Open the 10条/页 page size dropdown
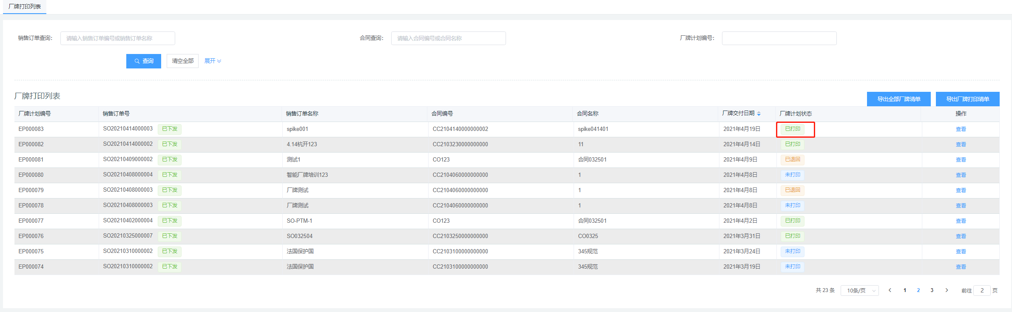1012x312 pixels. [859, 290]
